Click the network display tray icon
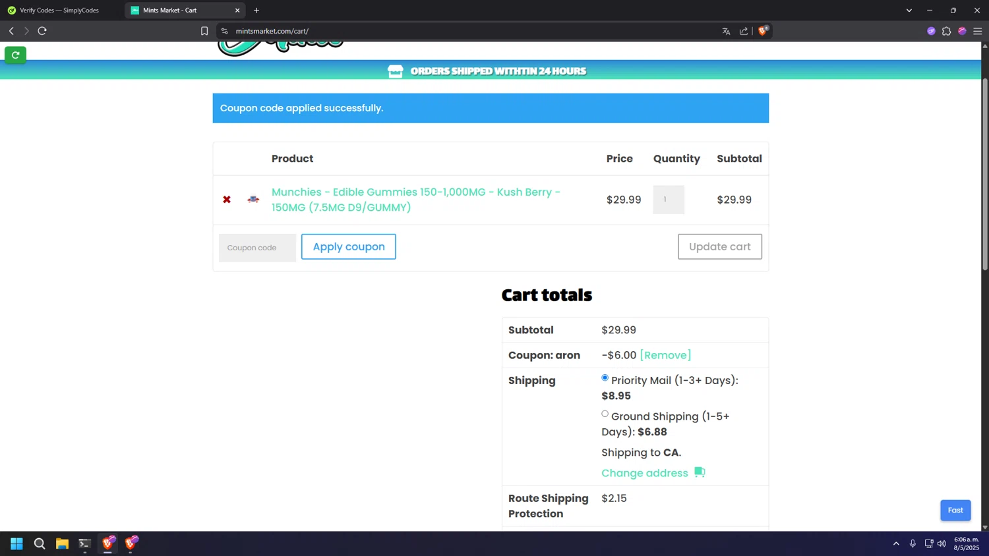The height and width of the screenshot is (556, 989). click(928, 543)
